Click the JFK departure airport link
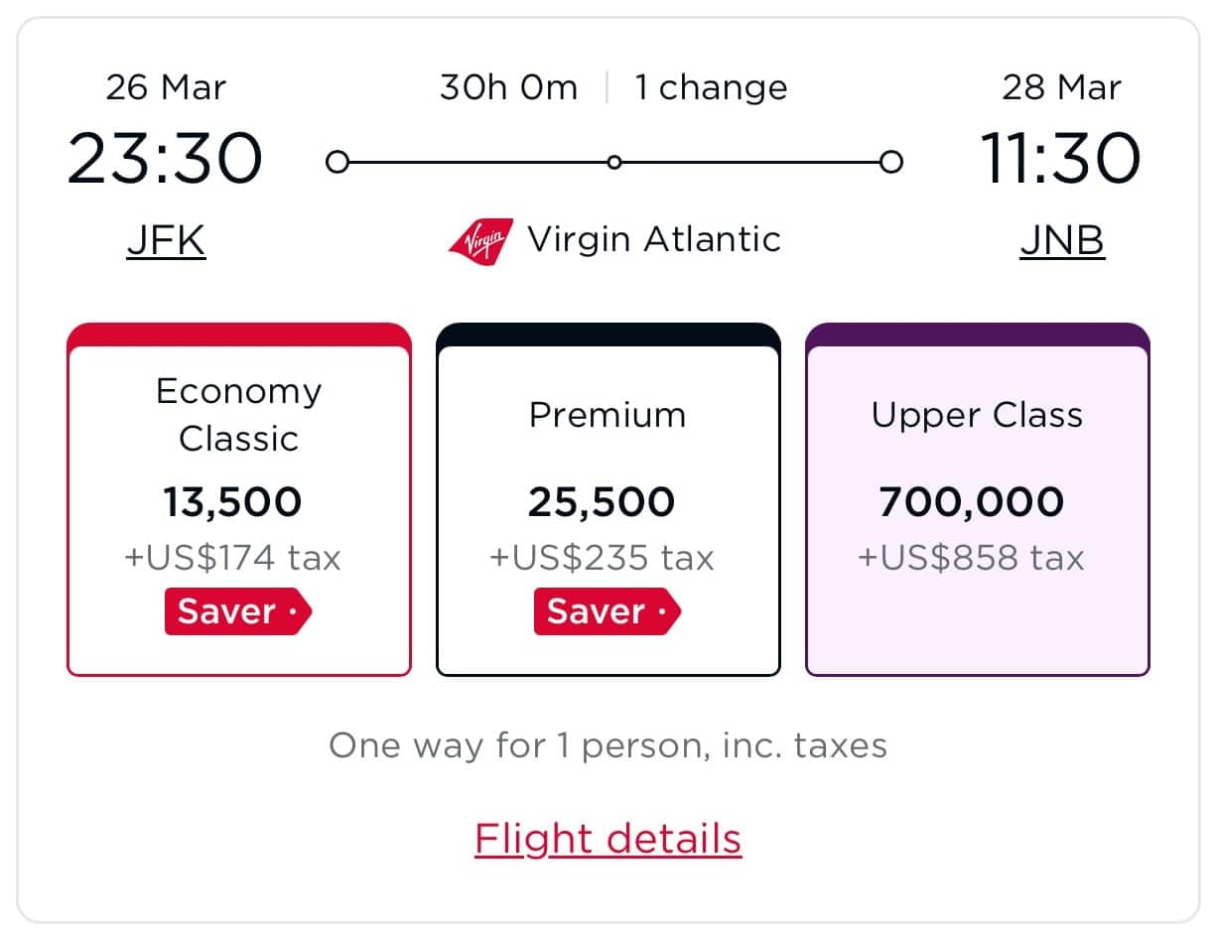 click(x=166, y=240)
